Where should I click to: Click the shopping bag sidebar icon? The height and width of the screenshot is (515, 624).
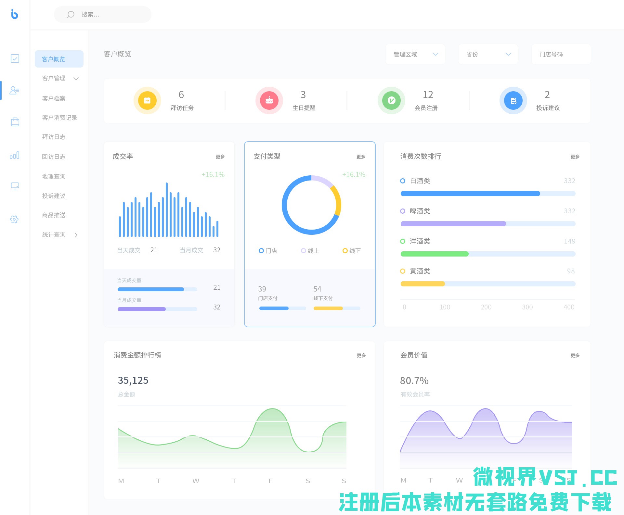(x=15, y=122)
